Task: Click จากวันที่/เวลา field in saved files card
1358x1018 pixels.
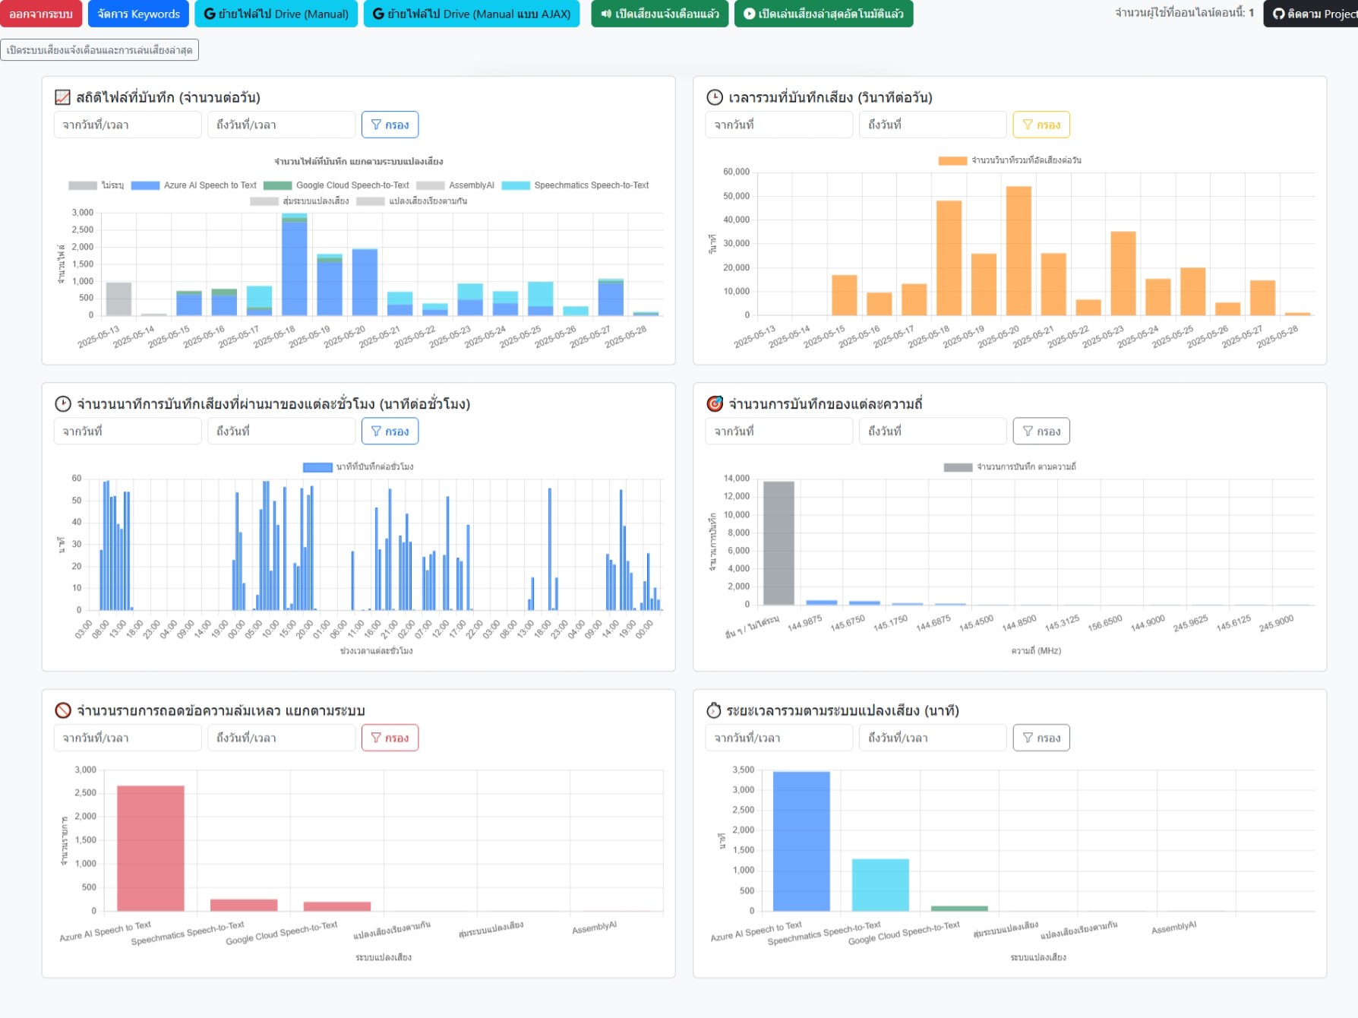Action: coord(128,125)
